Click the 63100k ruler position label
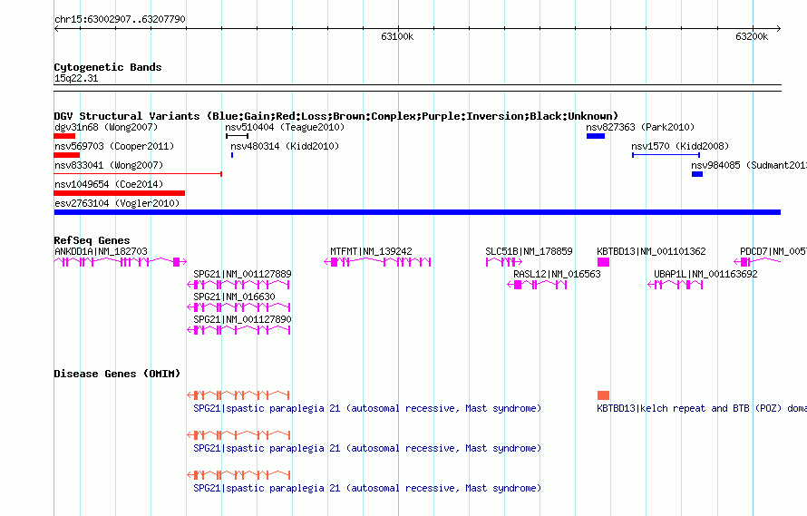Viewport: 807px width, 516px height. pyautogui.click(x=397, y=36)
